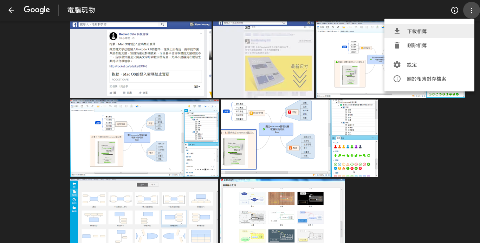This screenshot has height=243, width=480.
Task: Click the gear icon in menu
Action: [x=397, y=65]
